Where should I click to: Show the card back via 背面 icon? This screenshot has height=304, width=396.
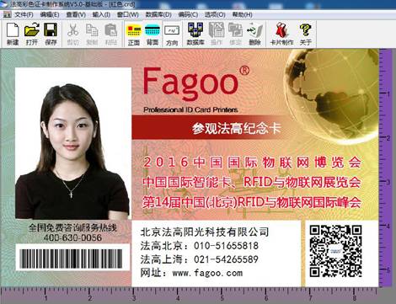(x=153, y=35)
